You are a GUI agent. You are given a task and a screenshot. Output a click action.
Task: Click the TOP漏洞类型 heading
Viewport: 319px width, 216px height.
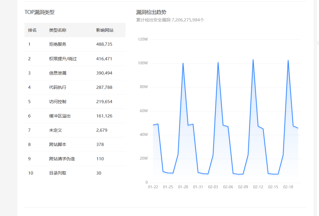tap(39, 12)
